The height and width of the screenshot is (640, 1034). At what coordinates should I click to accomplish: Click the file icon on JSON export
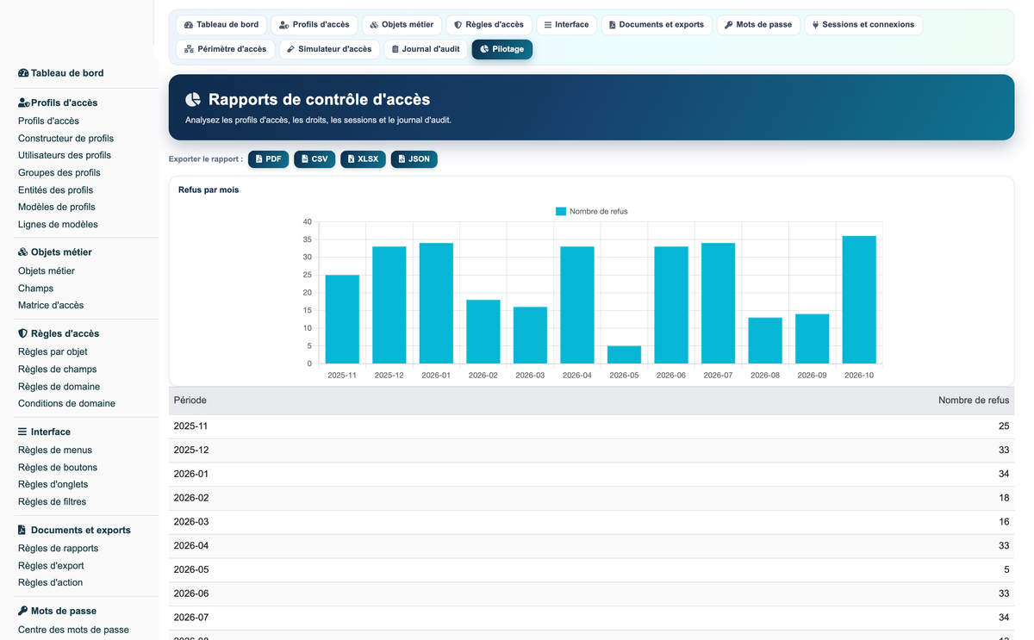point(402,159)
